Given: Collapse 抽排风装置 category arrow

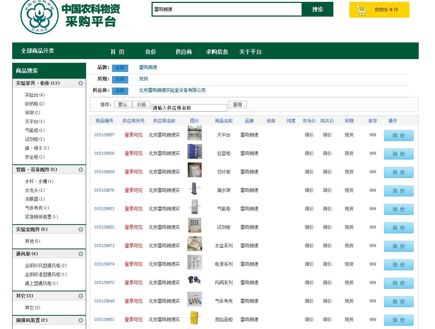Looking at the screenshot, I should coord(81,321).
